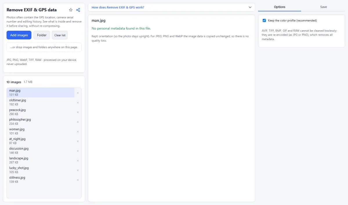The height and width of the screenshot is (205, 348).
Task: Remove stillness.jpg from the list
Action: click(78, 180)
